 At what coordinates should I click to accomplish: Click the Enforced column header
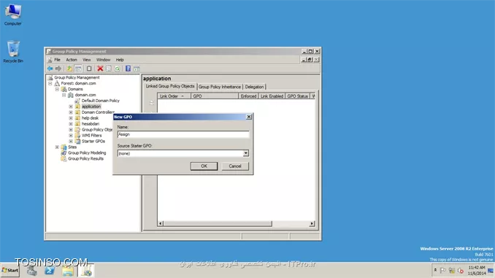click(x=248, y=96)
